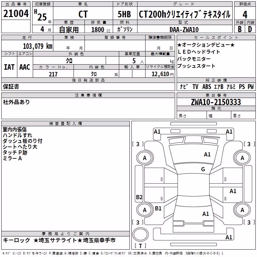Select the overall evaluation score 4
This screenshot has height=257, width=257.
[x=245, y=15]
